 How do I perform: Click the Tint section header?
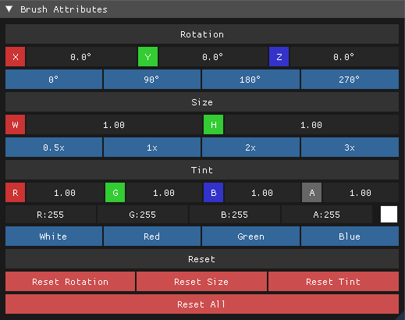[x=202, y=170]
